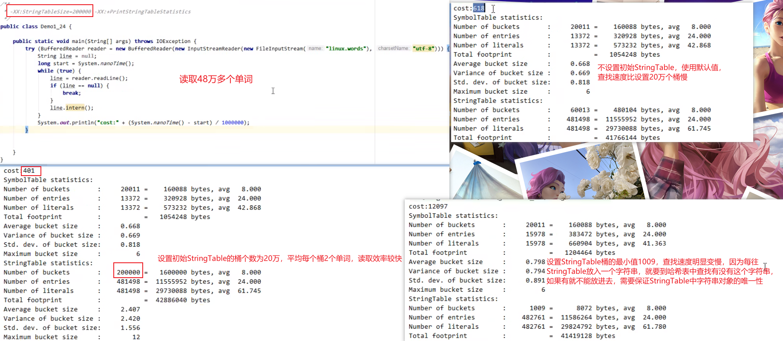Click the average bucket size 2.407
783x341 pixels.
click(x=130, y=310)
